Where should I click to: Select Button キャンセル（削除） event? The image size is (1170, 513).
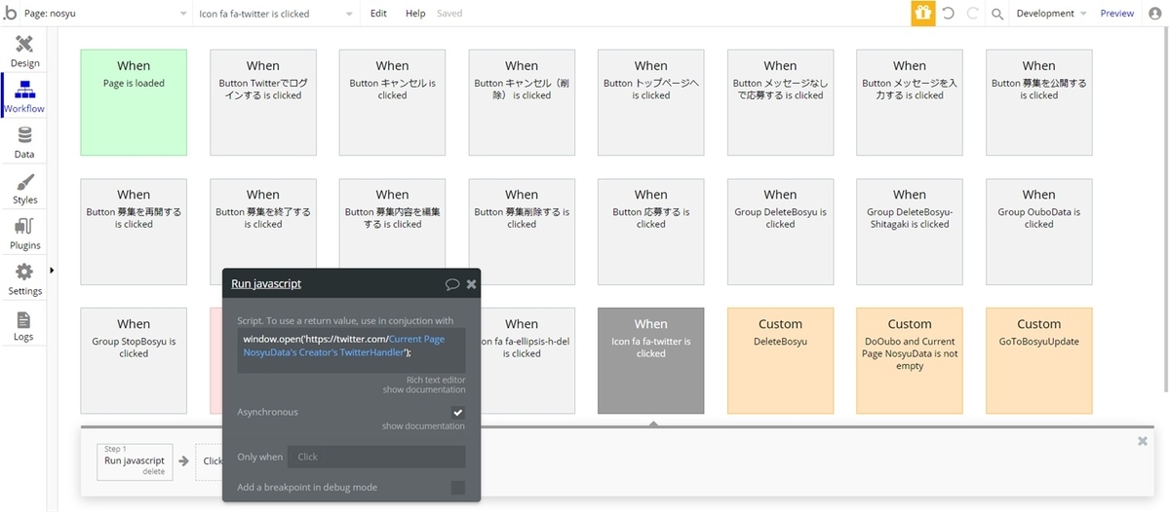(522, 102)
